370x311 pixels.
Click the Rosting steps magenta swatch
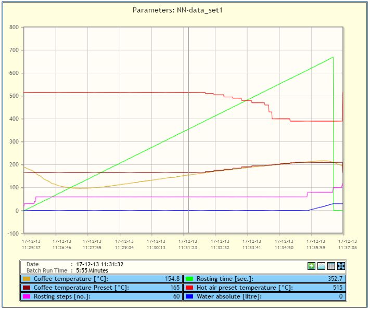pos(27,296)
